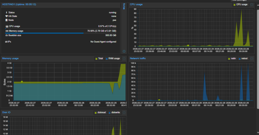The height and width of the screenshot is (135, 259).
Task: Click the CPU chip icon beside CPU usage
Action: (x=7, y=26)
